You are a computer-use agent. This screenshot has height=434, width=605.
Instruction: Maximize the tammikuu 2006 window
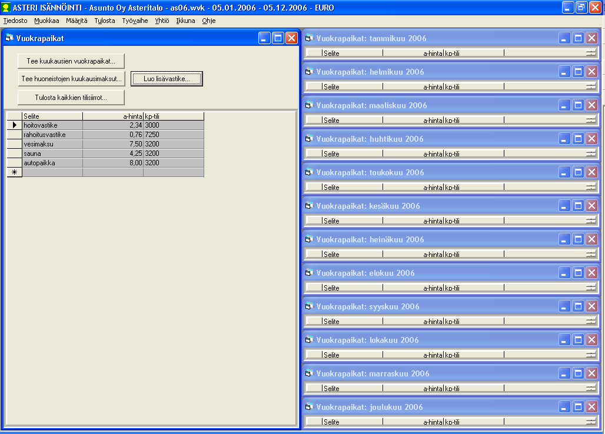pos(578,38)
